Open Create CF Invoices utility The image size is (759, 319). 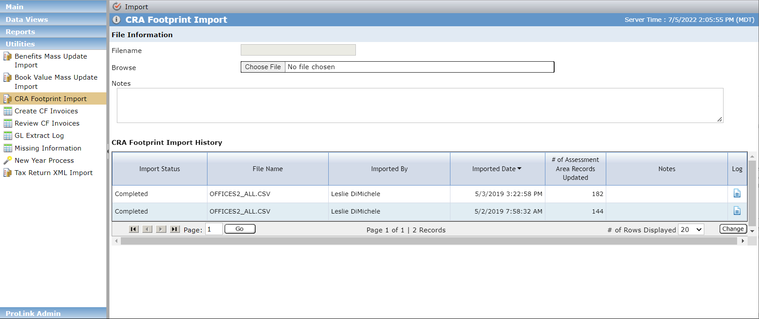pos(46,111)
